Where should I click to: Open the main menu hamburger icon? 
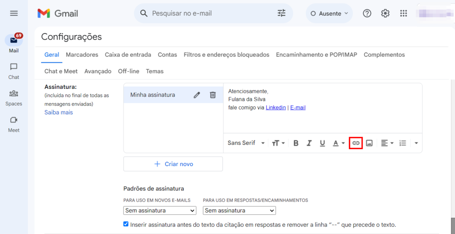coord(14,13)
